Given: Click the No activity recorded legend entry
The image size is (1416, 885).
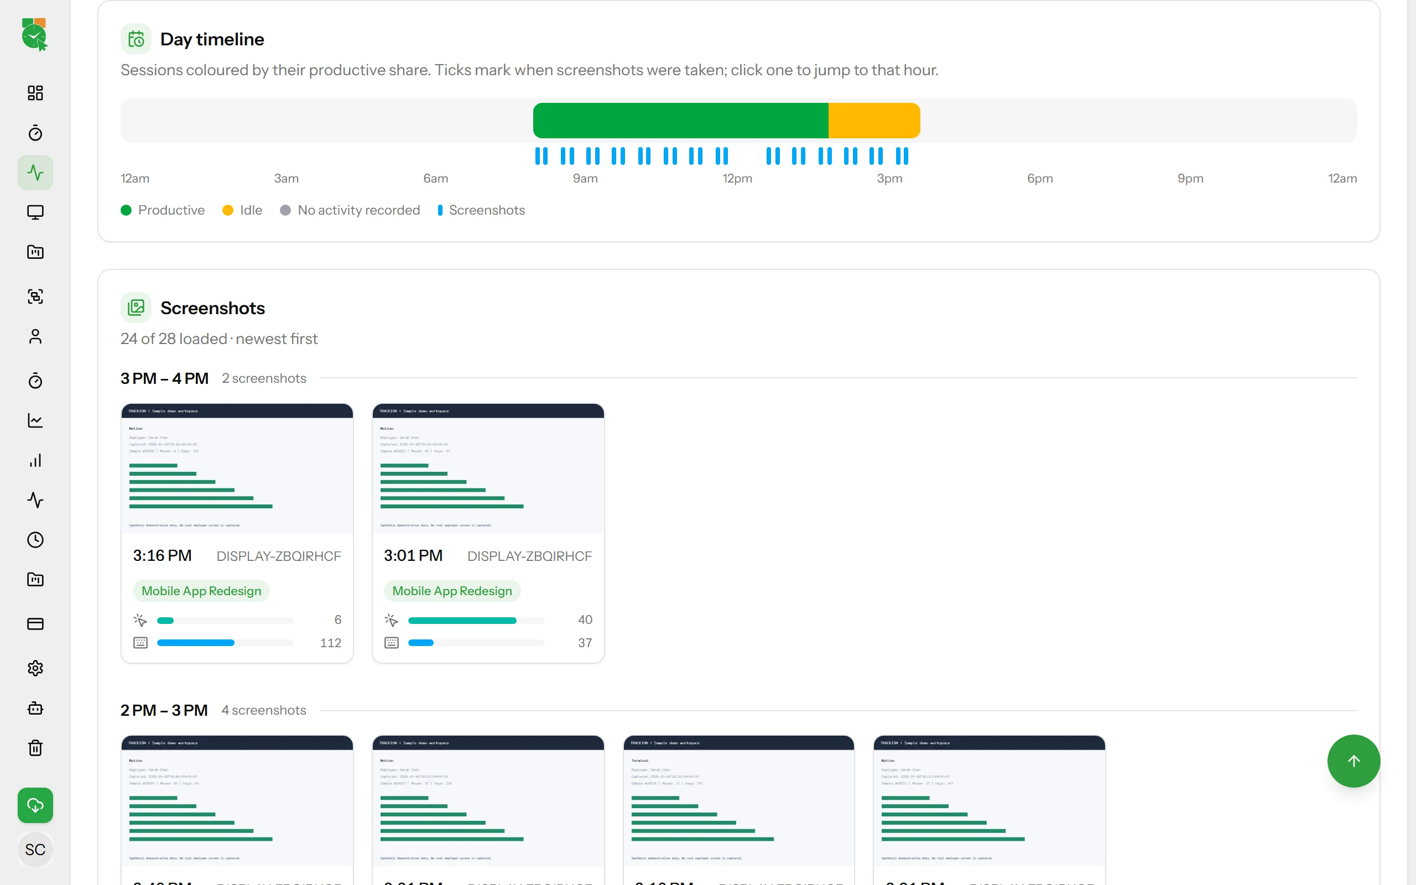Looking at the screenshot, I should point(350,210).
